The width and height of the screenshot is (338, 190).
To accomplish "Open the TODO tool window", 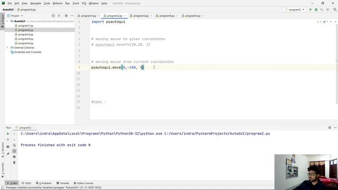I will coord(26,183).
